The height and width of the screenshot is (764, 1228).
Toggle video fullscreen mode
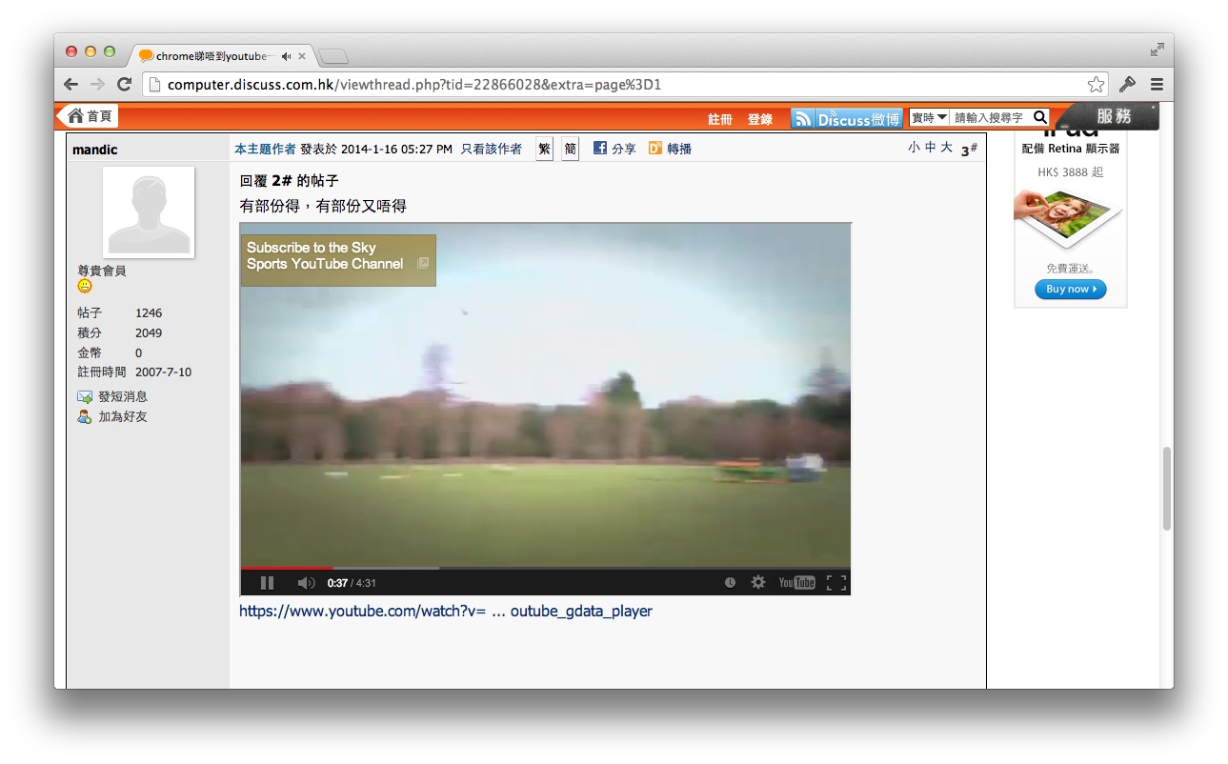point(836,583)
